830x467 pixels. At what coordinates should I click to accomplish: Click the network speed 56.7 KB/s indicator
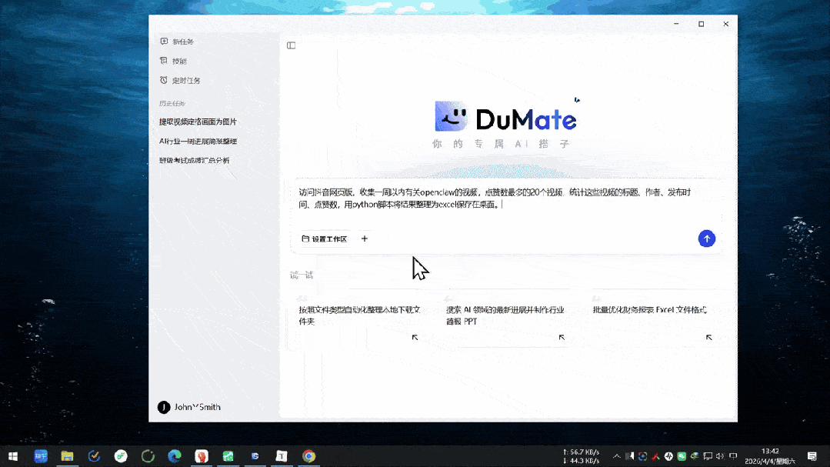point(582,452)
